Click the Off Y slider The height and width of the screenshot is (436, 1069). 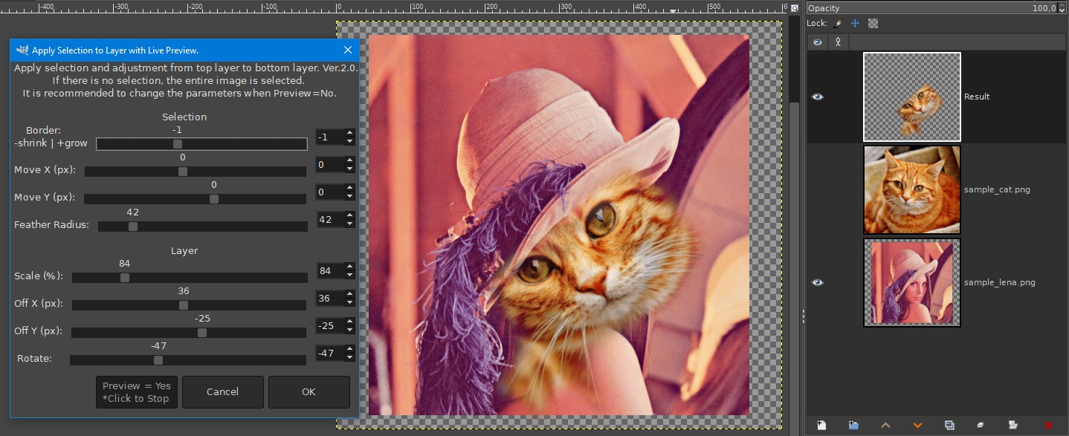(x=189, y=333)
